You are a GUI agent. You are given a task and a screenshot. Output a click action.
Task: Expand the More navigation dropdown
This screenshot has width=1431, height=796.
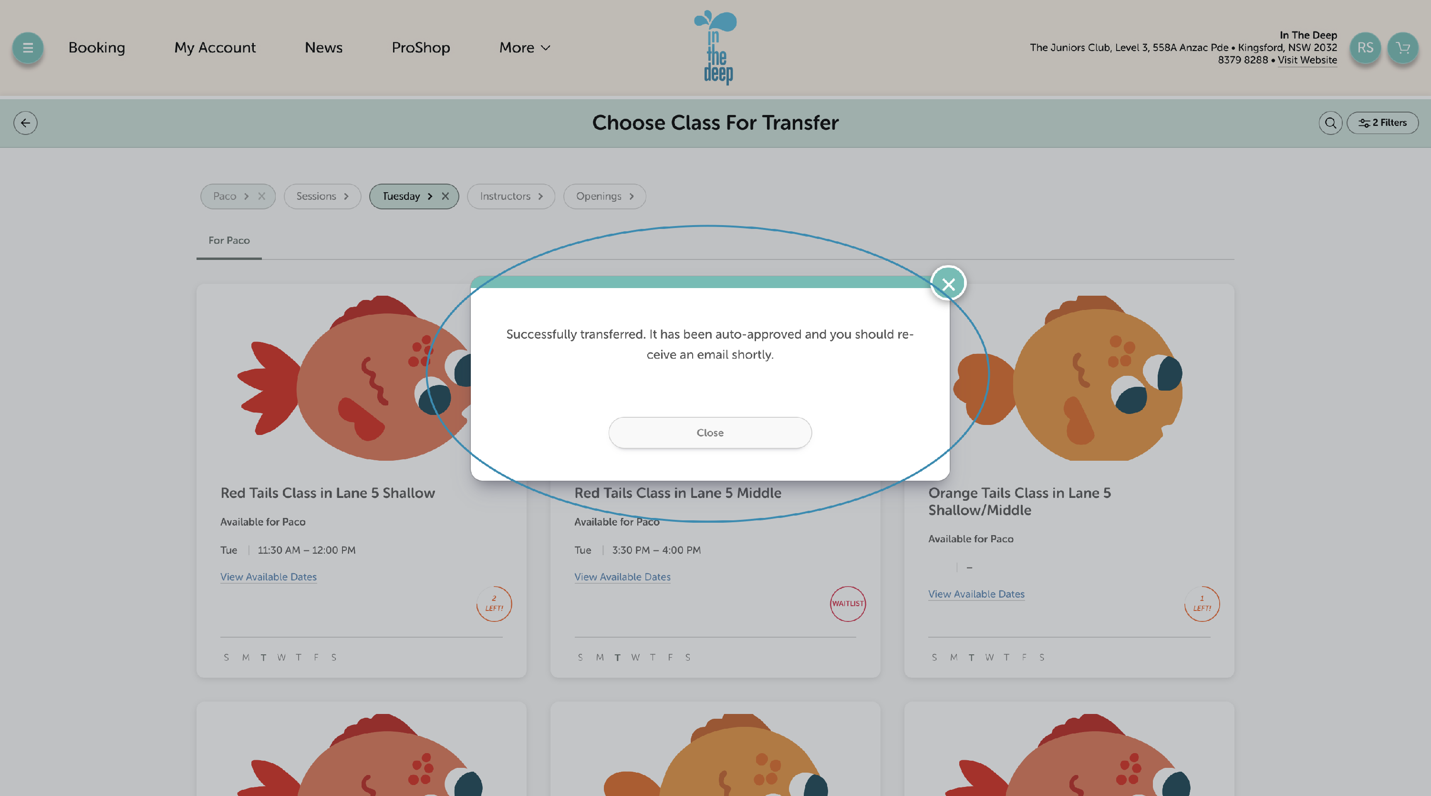tap(524, 48)
